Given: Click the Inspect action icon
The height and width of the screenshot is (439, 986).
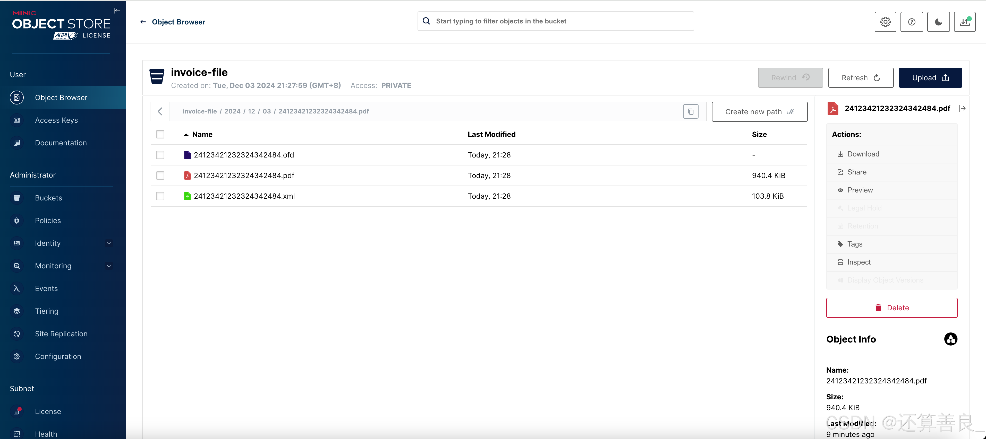Looking at the screenshot, I should tap(840, 262).
